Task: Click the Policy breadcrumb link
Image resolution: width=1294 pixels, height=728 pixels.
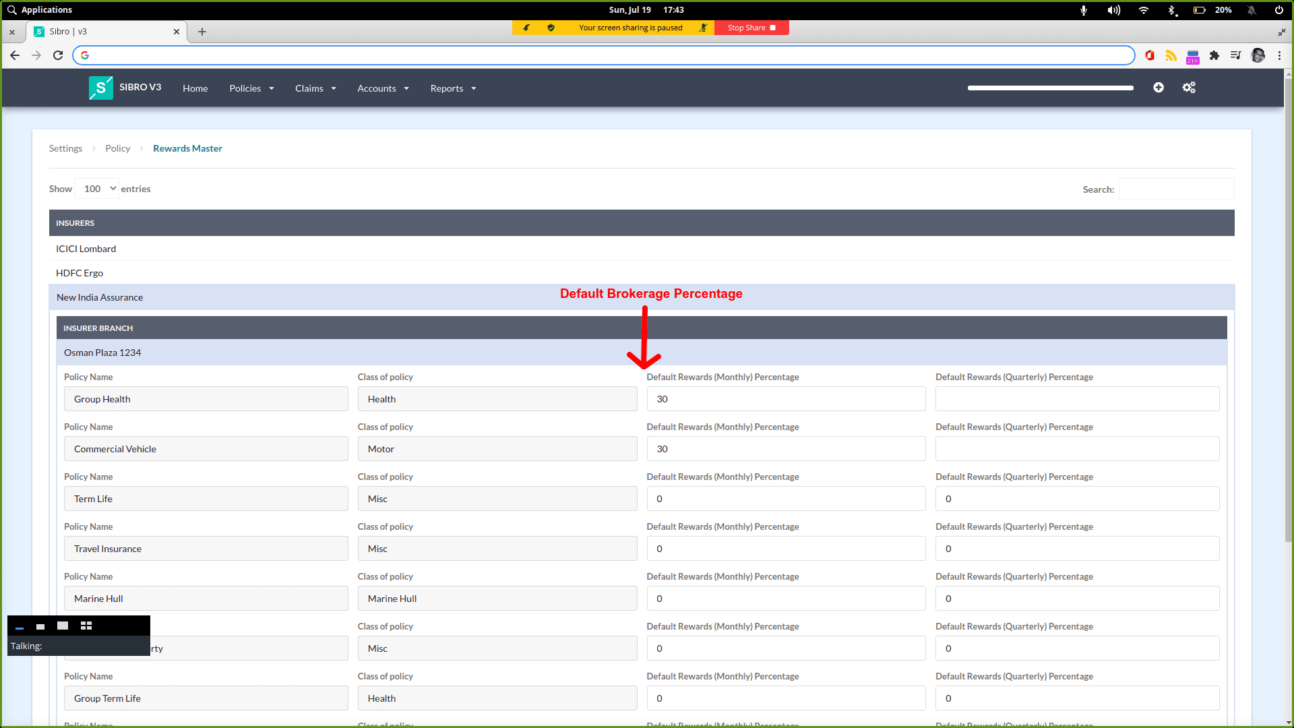Action: click(x=117, y=148)
